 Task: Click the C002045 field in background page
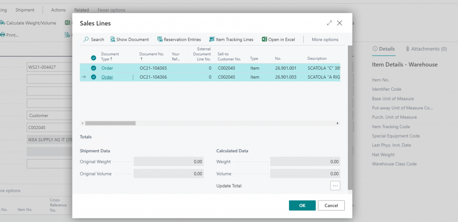click(49, 127)
